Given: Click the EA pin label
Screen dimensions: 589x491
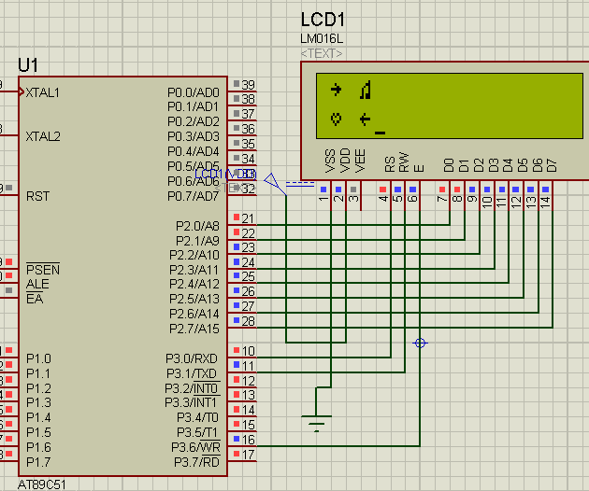Looking at the screenshot, I should point(35,299).
